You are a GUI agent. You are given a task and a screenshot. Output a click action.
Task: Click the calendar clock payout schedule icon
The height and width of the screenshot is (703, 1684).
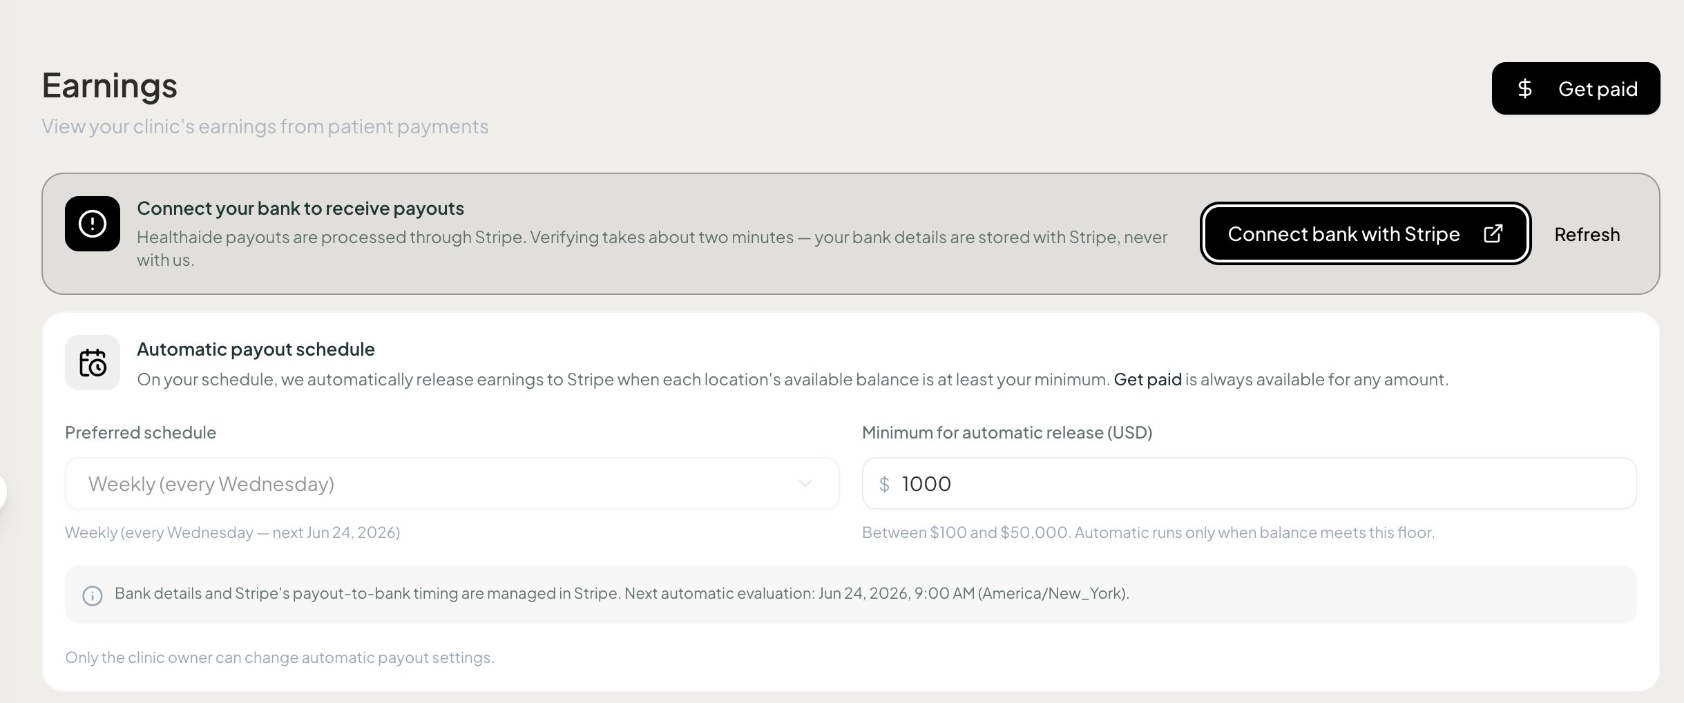[x=93, y=363]
